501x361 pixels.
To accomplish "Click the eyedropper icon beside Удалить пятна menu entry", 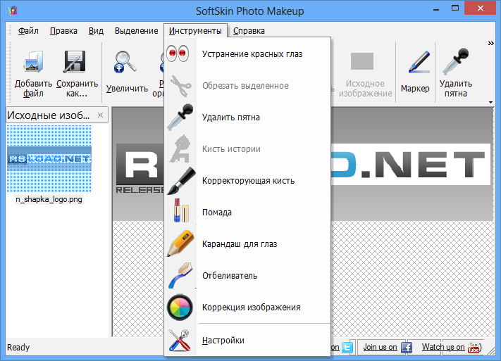I will [180, 117].
